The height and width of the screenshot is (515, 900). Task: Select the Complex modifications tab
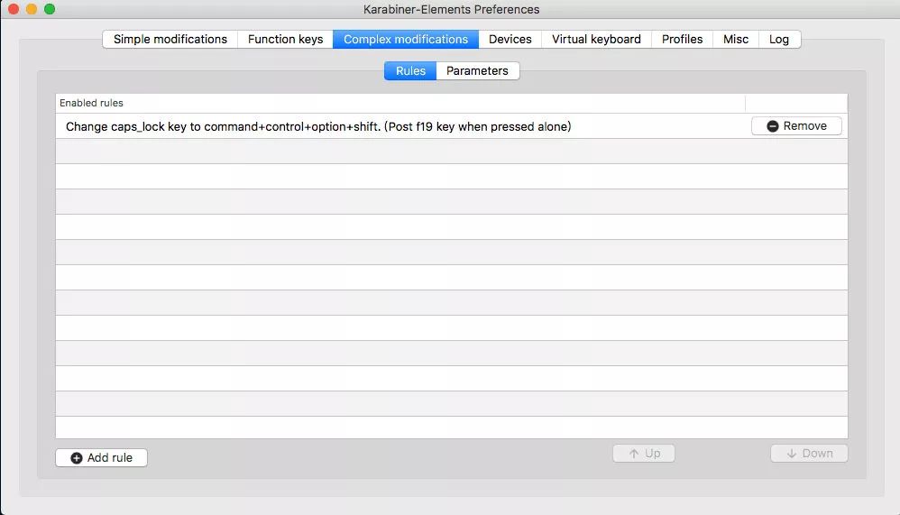(406, 39)
